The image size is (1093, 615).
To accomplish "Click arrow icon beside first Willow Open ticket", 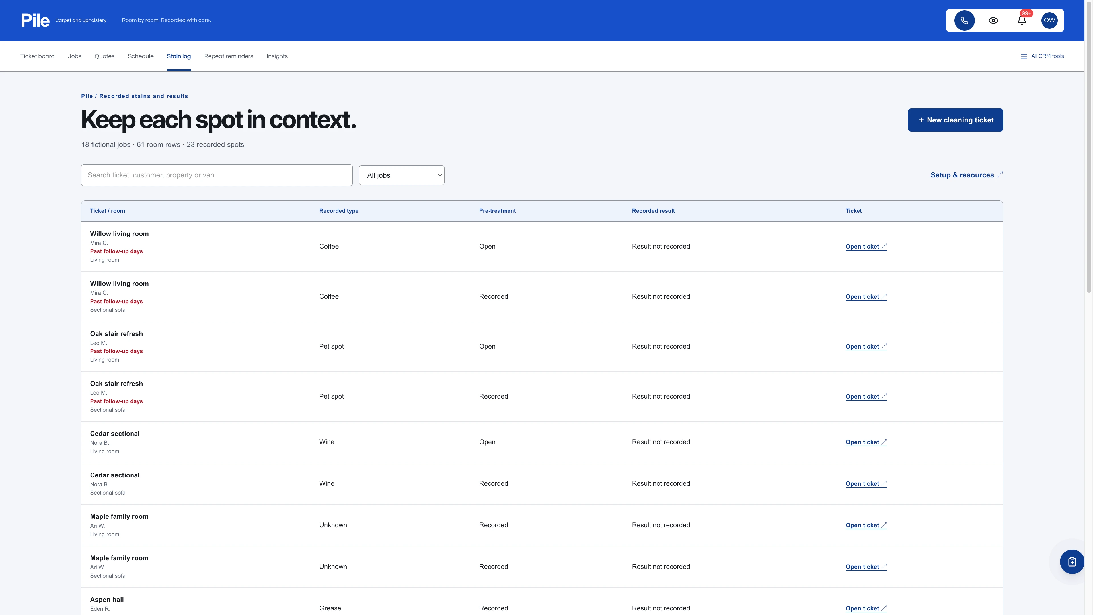I will pyautogui.click(x=884, y=246).
